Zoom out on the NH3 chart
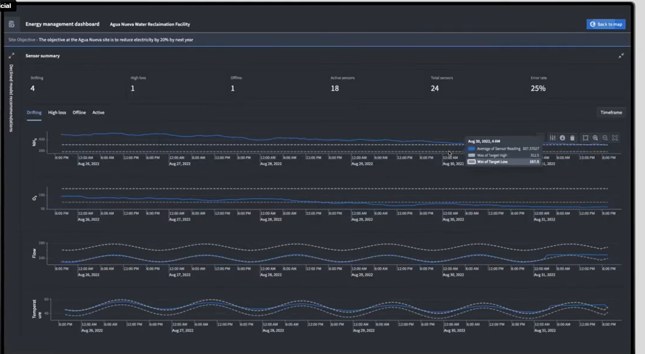This screenshot has height=354, width=645. 605,138
